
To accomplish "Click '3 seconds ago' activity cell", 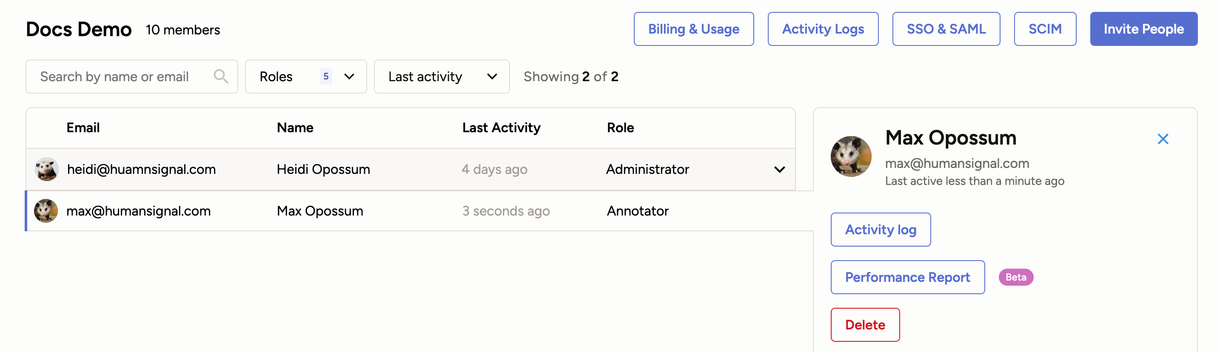I will pos(506,211).
